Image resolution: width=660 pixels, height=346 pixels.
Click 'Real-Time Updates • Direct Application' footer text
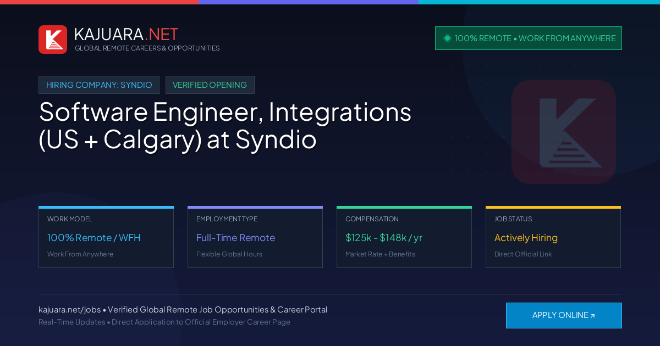[164, 322]
